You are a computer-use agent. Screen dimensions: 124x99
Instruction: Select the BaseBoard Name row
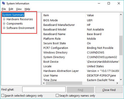[x=81, y=34]
